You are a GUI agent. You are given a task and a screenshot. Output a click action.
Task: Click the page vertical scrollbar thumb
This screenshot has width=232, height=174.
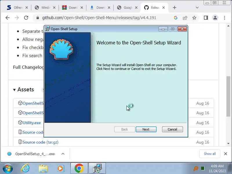click(x=229, y=96)
